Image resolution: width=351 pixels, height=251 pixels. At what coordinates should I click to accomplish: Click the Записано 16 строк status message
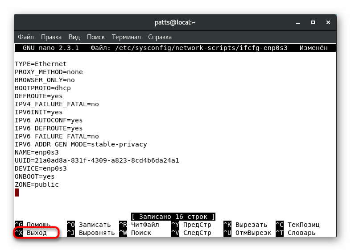click(x=173, y=217)
